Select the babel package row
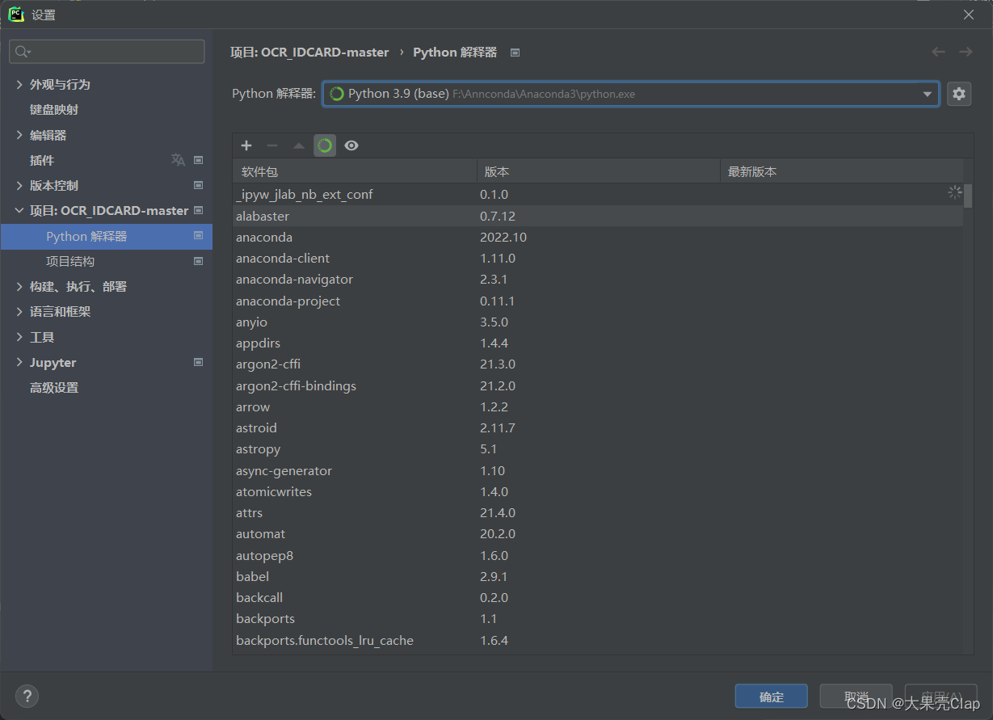 click(598, 576)
